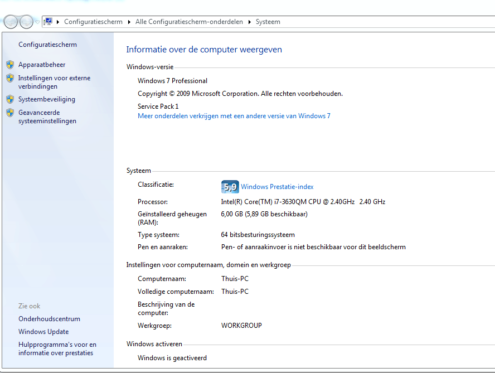The height and width of the screenshot is (373, 495).
Task: Click the Intel Core i7-3630QM processor value
Action: click(x=303, y=202)
